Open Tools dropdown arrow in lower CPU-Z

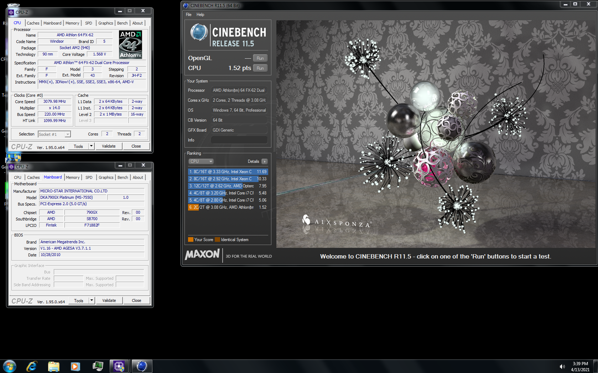(x=92, y=300)
